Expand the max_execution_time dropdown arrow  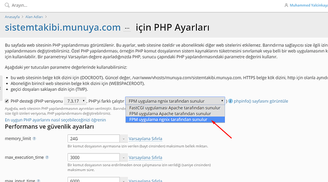tap(124, 157)
